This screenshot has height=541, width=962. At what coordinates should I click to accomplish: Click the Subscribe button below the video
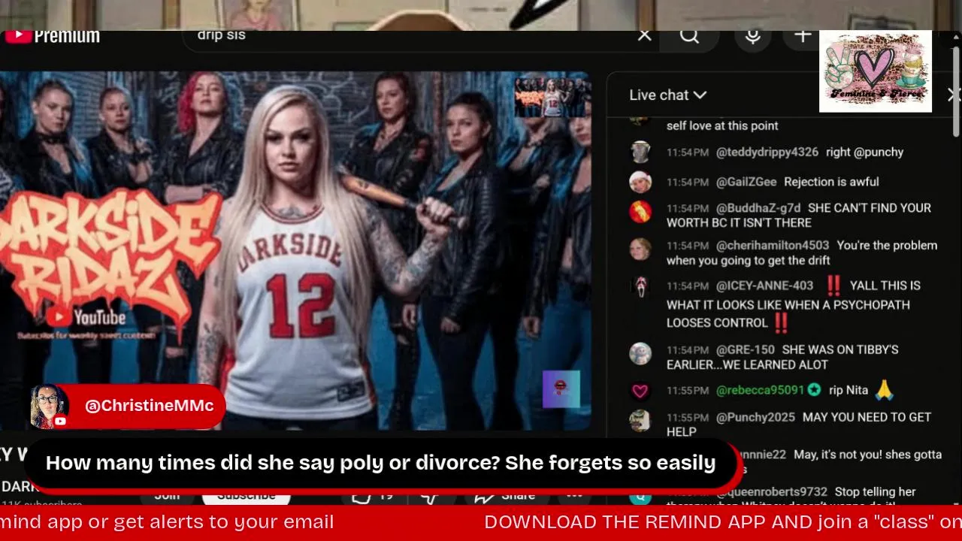point(247,496)
